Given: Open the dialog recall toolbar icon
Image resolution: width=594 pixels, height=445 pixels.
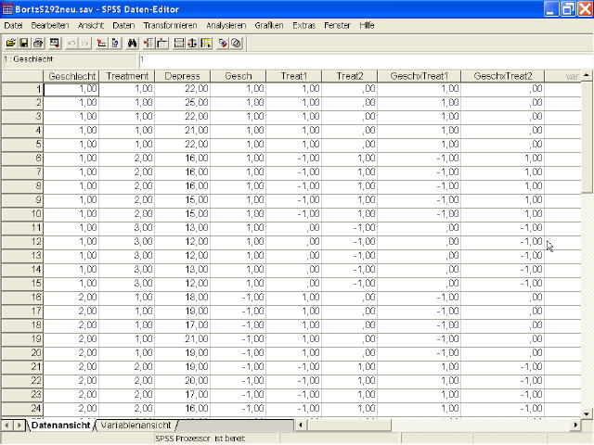Looking at the screenshot, I should [54, 44].
